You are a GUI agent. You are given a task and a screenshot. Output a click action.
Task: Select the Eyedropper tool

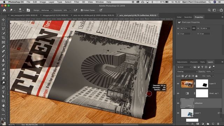(x=3, y=47)
